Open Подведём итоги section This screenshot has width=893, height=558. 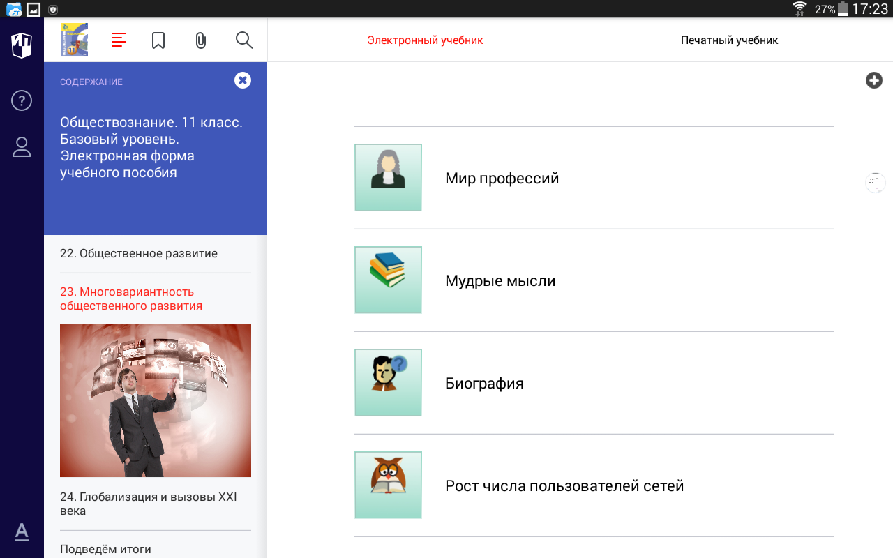(x=105, y=549)
